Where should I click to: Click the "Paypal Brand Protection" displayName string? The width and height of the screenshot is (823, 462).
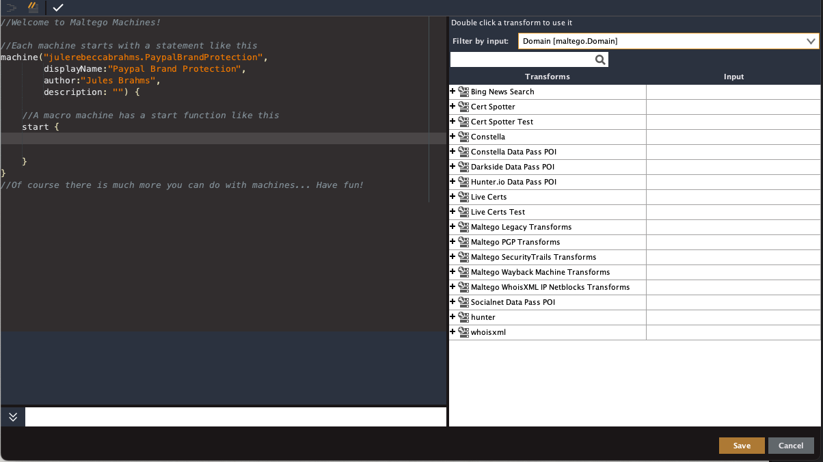pyautogui.click(x=174, y=69)
